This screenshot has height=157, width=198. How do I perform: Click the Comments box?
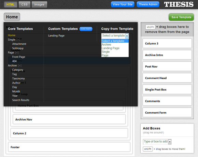pyautogui.click(x=167, y=101)
